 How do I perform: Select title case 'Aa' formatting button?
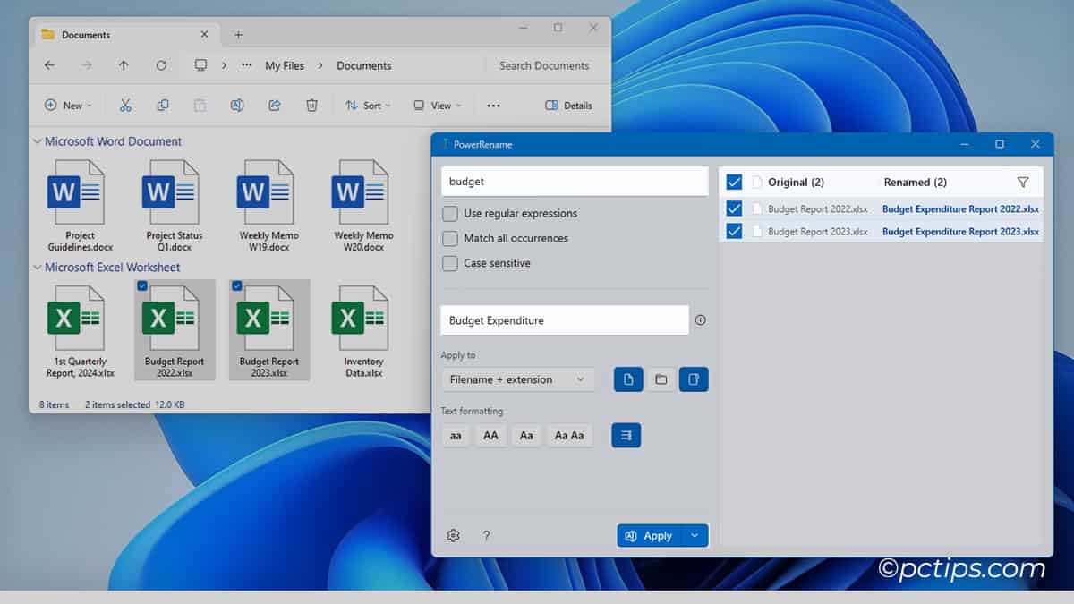526,435
